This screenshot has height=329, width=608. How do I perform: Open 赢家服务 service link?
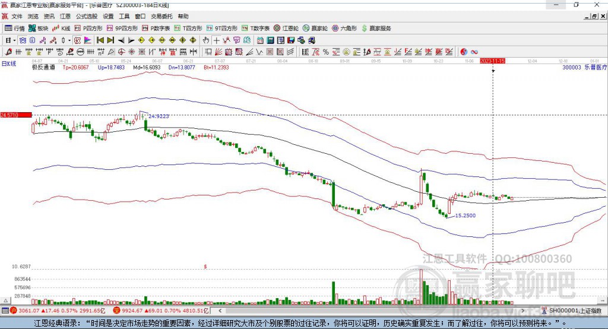(x=376, y=29)
